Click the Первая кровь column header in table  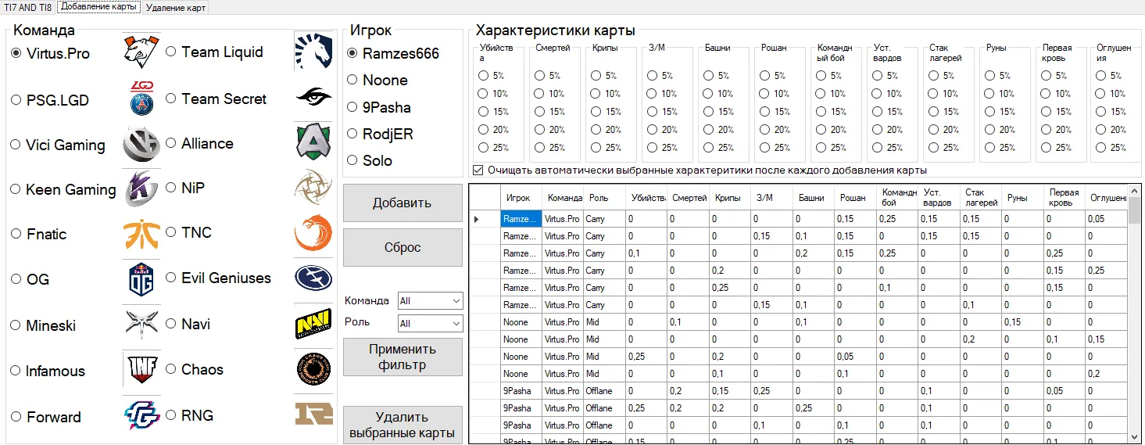[x=1064, y=198]
